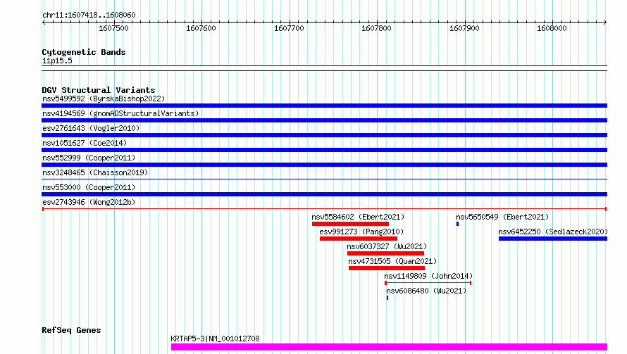This screenshot has height=354, width=627.
Task: Click the small blue mark under nsv6086480
Action: (387, 298)
